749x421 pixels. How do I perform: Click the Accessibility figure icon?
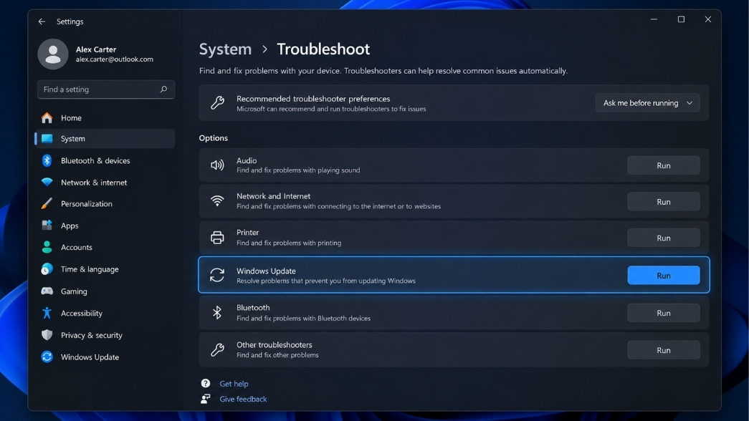[47, 313]
